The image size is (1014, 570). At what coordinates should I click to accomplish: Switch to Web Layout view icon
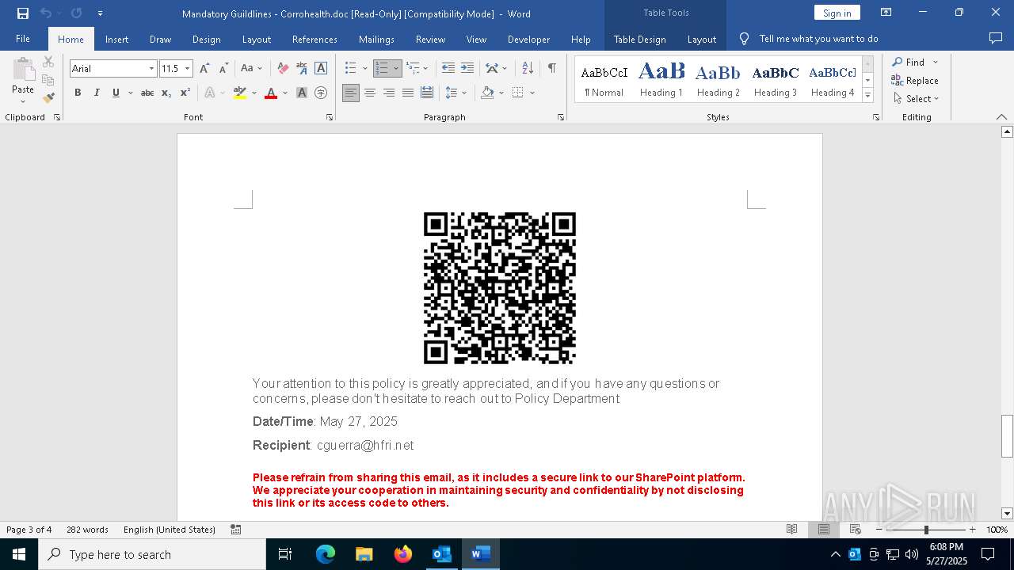point(856,530)
